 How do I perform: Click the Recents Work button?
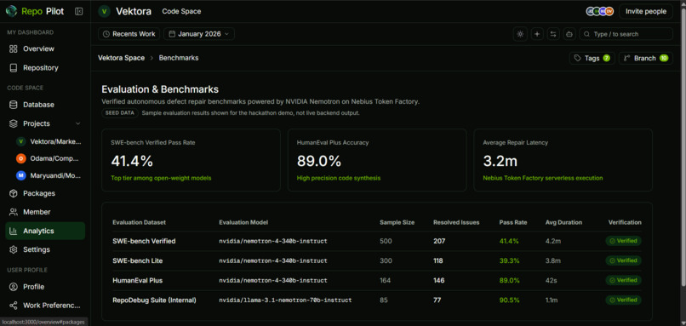(x=129, y=34)
